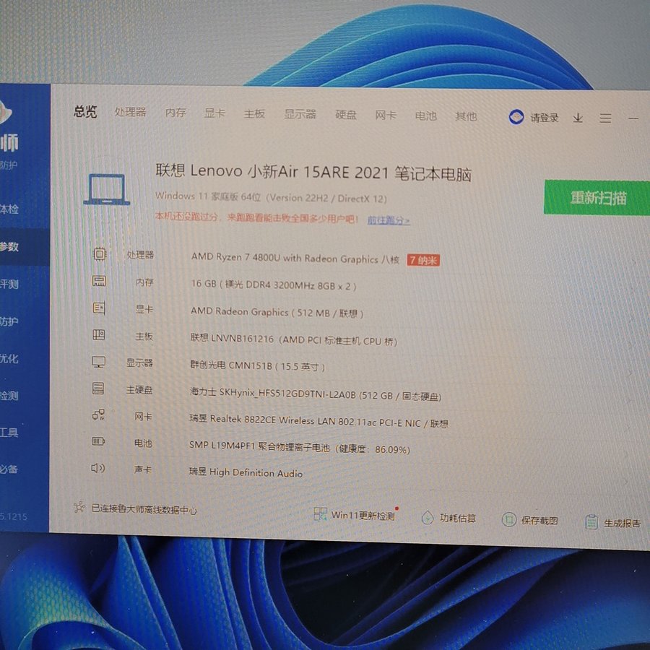This screenshot has width=650, height=650.
Task: Click the blue login avatar icon
Action: pyautogui.click(x=516, y=117)
